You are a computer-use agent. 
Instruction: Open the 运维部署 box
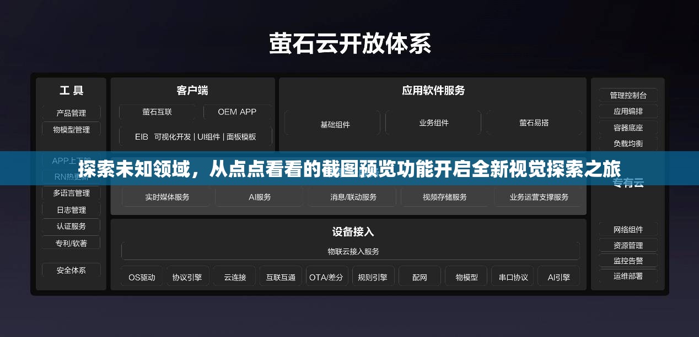[x=628, y=276]
